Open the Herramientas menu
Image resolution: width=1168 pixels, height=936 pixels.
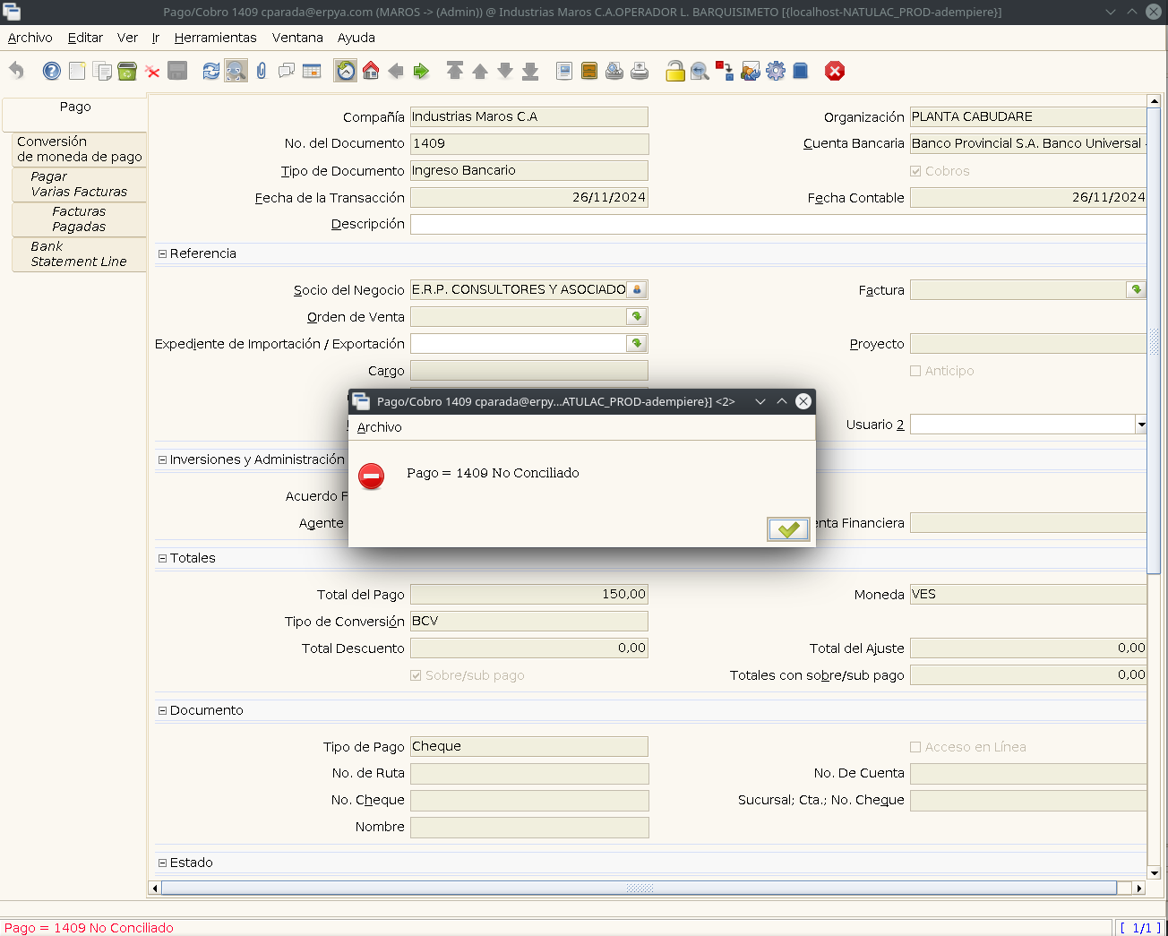coord(216,38)
